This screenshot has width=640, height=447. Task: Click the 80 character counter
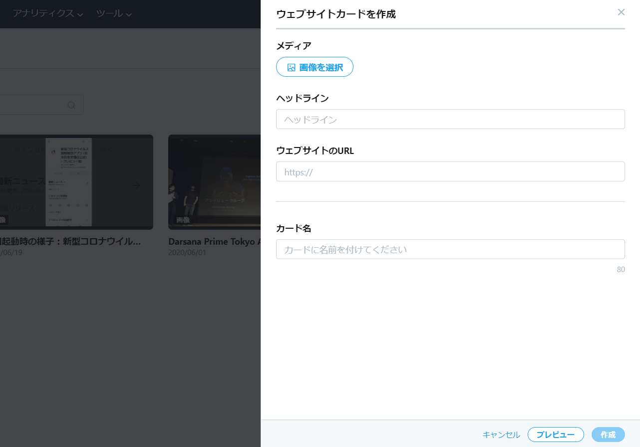tap(621, 270)
